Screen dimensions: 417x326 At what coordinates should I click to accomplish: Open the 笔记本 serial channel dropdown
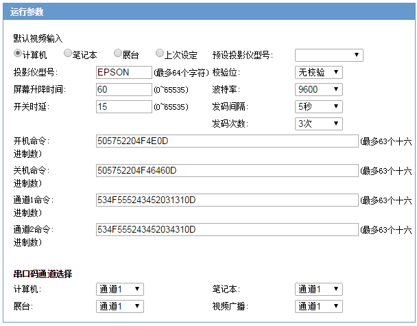[318, 289]
